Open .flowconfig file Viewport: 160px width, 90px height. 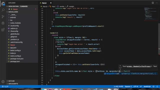pyautogui.click(x=14, y=31)
